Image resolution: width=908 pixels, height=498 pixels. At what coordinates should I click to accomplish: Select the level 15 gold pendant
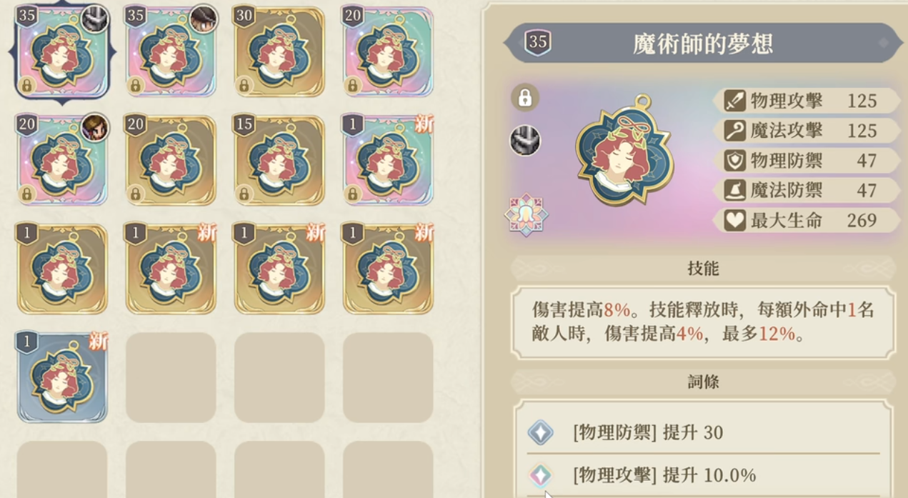click(279, 161)
